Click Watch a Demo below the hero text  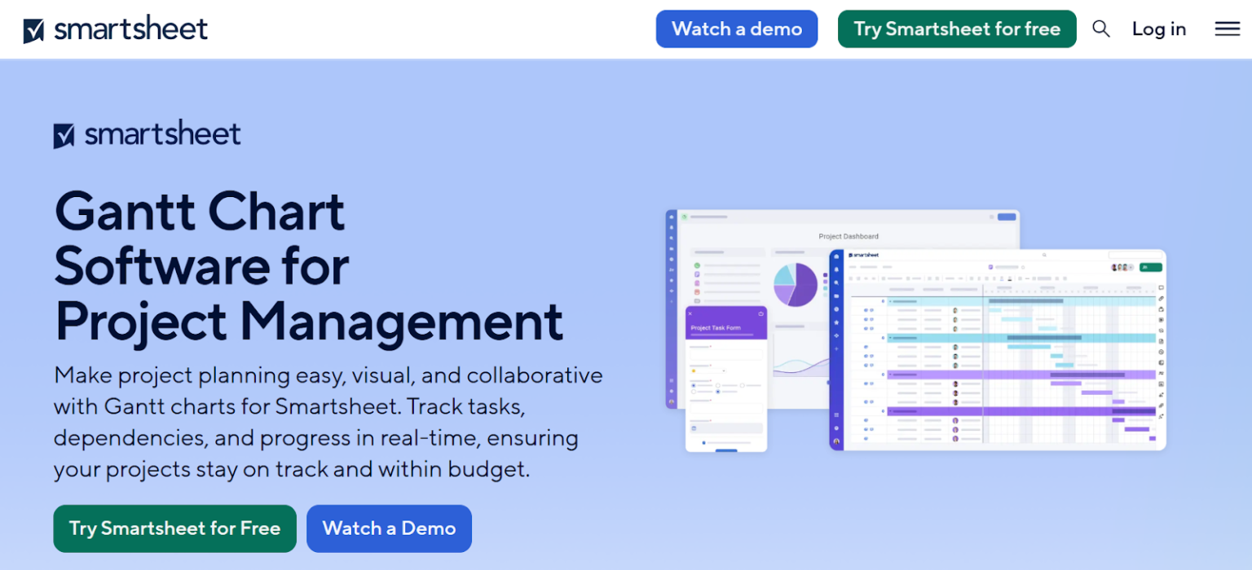click(x=389, y=528)
